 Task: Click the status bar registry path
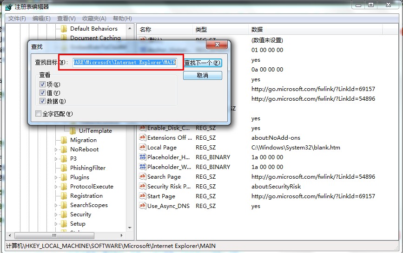111,246
